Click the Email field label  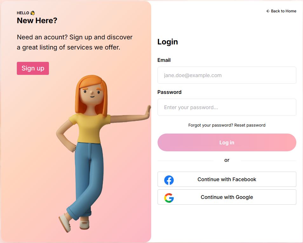coord(164,60)
